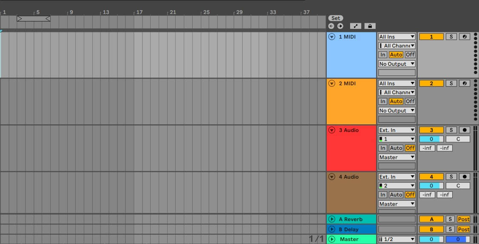
Task: Open No Output dropdown on 2 MIDI
Action: point(396,111)
